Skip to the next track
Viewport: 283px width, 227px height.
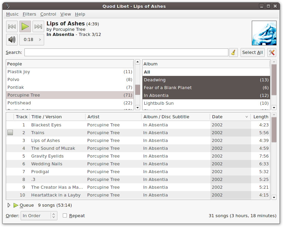tap(38, 27)
